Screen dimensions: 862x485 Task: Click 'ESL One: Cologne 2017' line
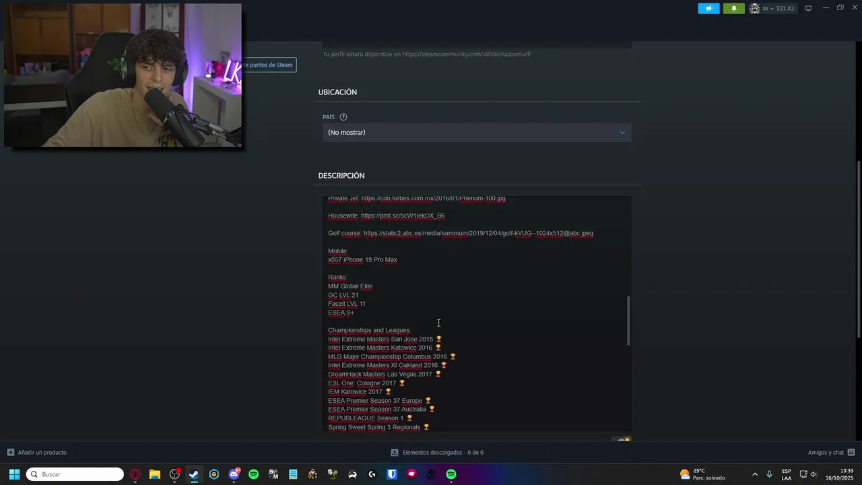(362, 383)
